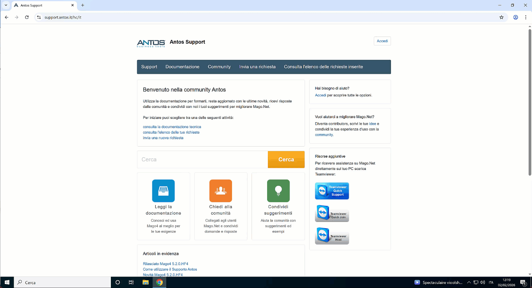
Task: Open the notification center icon
Action: [x=524, y=282]
